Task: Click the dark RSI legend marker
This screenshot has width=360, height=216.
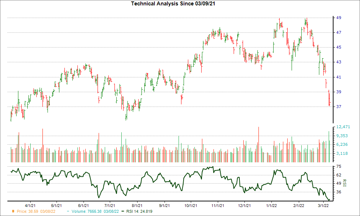Action: tap(123, 212)
